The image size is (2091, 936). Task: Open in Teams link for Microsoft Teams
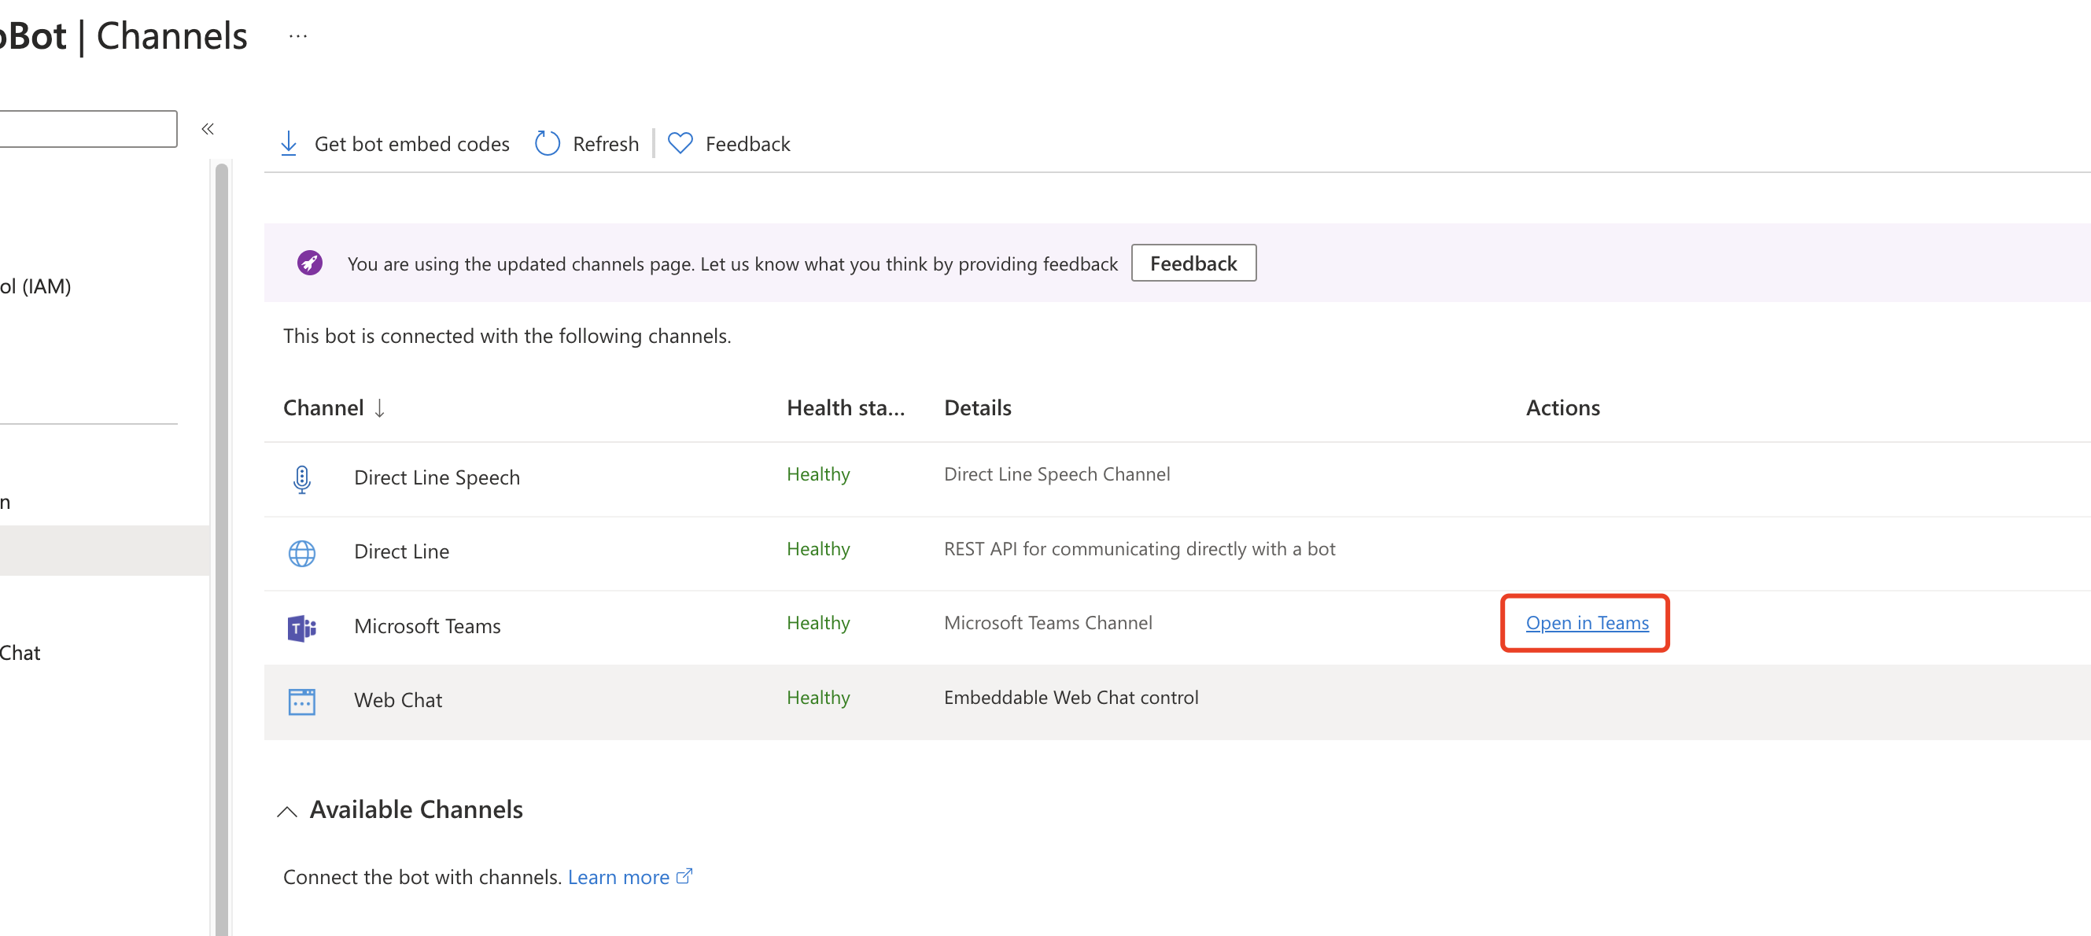point(1587,623)
